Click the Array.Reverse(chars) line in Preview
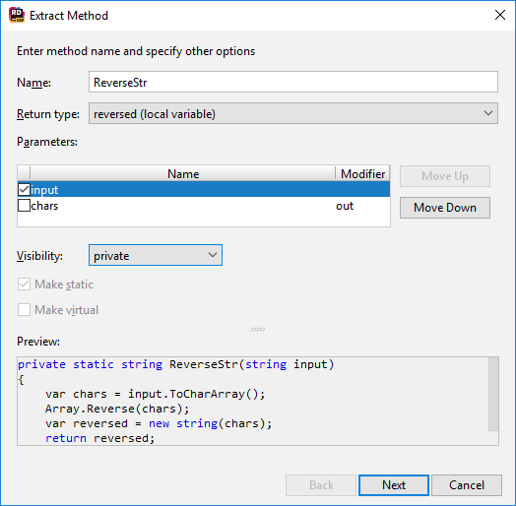This screenshot has width=516, height=506. (117, 409)
